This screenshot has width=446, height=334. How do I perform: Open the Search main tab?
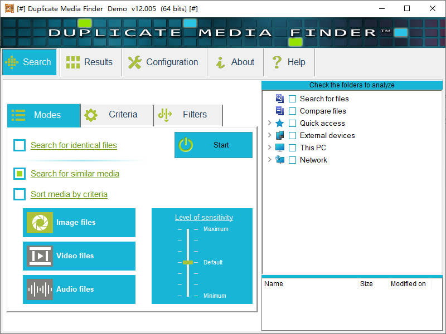click(x=30, y=62)
